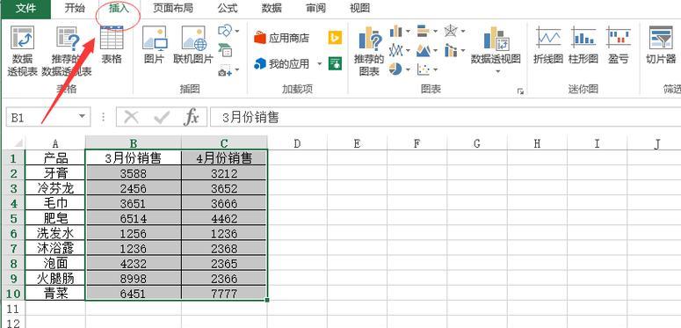This screenshot has height=328, width=681.
Task: Switch to the Data (数据) tab
Action: coord(272,8)
